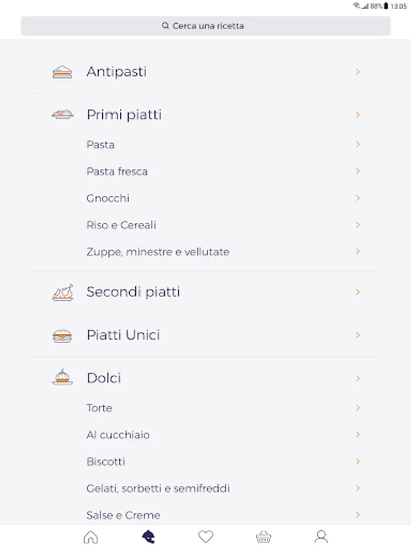
Task: Tap the chef hat recipes icon
Action: pos(148,537)
